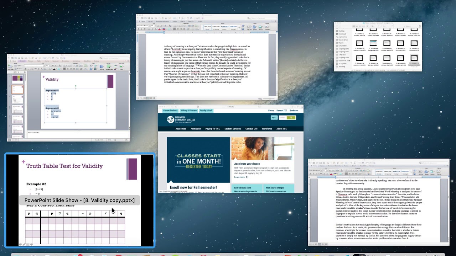The image size is (456, 256).
Task: Select the PowerPoint Slide Show window thumbnail
Action: (80, 200)
